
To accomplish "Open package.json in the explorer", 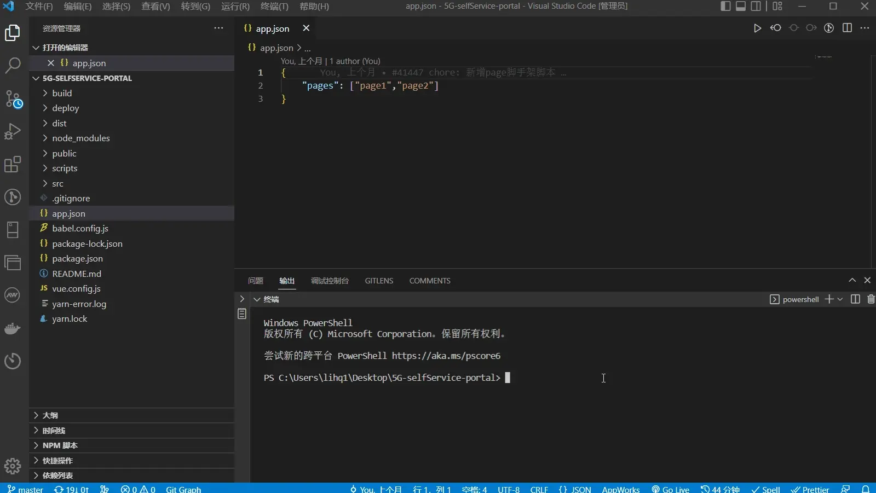I will click(x=77, y=259).
